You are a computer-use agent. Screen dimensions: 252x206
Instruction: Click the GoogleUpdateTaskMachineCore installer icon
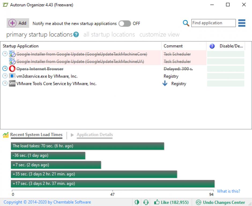tap(12, 54)
